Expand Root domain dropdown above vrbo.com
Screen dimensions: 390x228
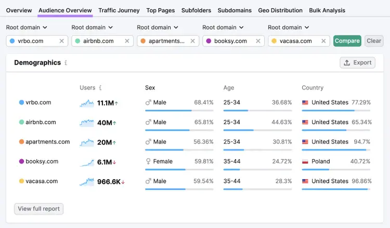point(27,28)
